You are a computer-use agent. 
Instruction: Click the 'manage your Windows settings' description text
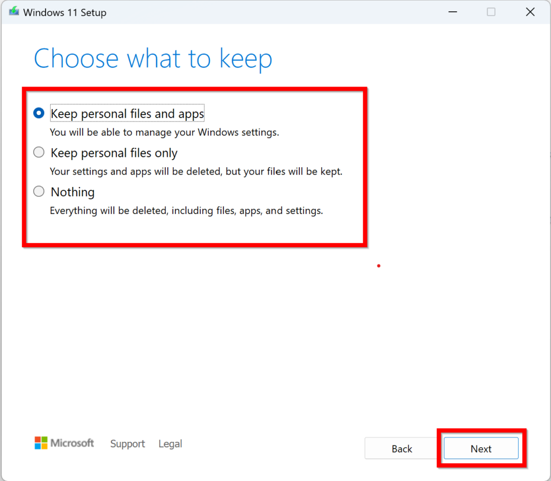(164, 132)
